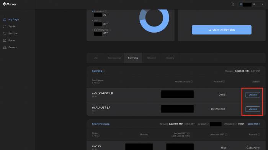
Task: Click info icon next to Locked UST
Action: pos(188,133)
